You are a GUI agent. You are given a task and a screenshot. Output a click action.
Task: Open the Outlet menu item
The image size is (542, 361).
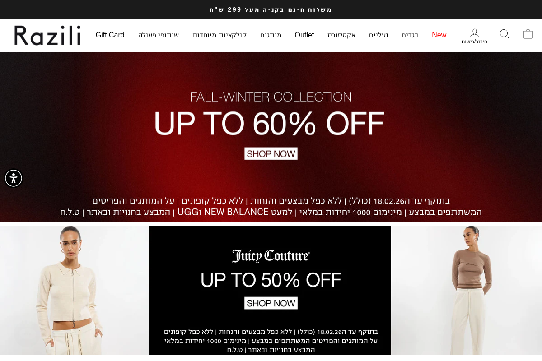304,35
